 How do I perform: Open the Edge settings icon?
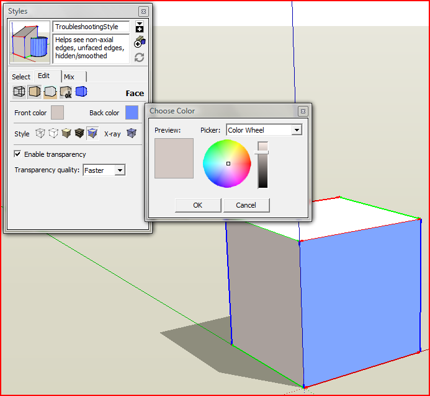[x=19, y=92]
